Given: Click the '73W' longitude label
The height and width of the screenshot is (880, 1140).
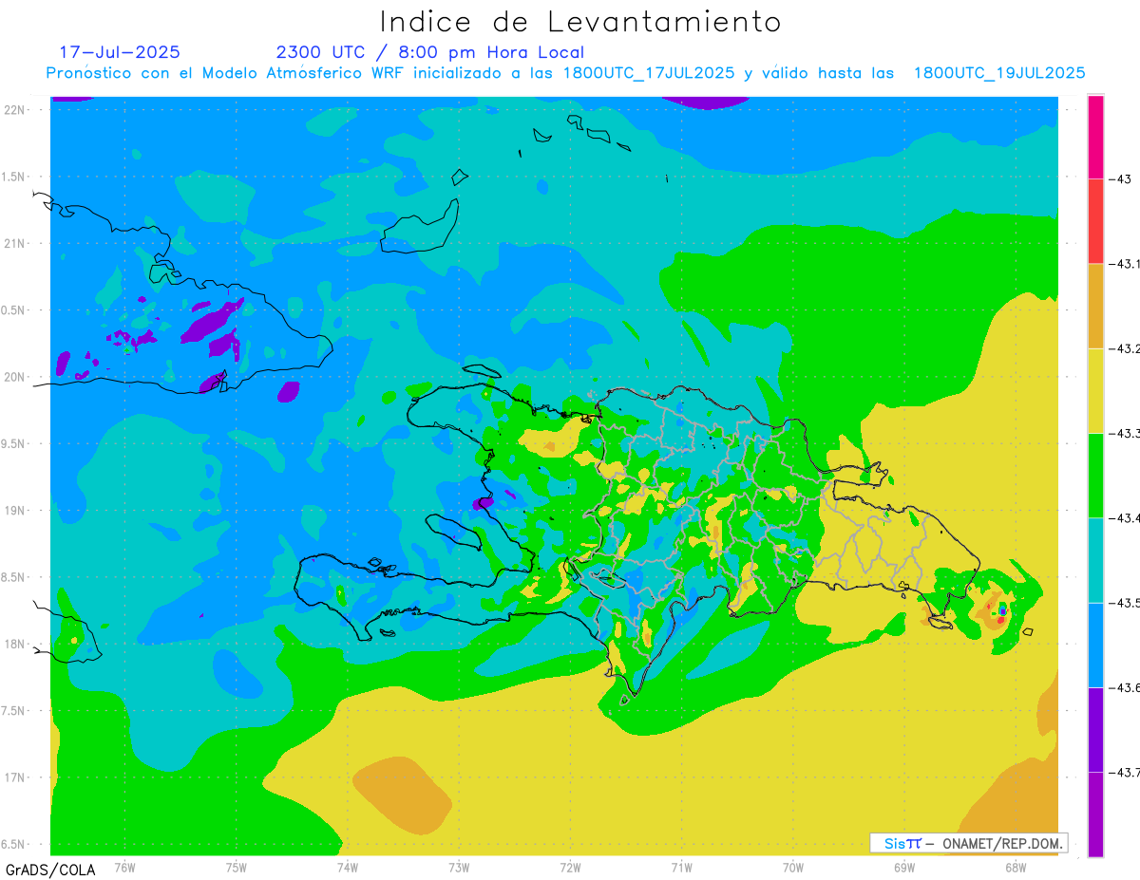Looking at the screenshot, I should (x=459, y=868).
